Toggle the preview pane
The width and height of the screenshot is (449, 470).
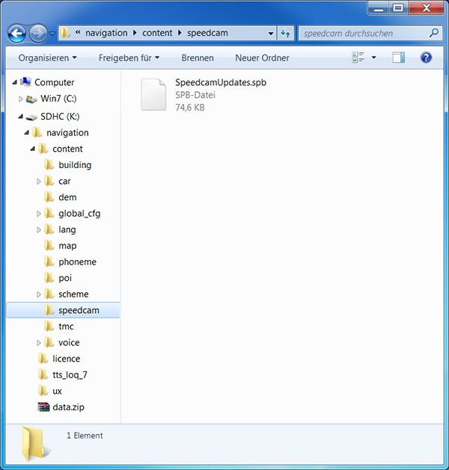(x=399, y=58)
